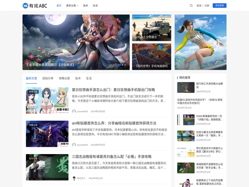Click 知识达人 author avatar icon
This screenshot has height=187, width=249.
coord(74,178)
